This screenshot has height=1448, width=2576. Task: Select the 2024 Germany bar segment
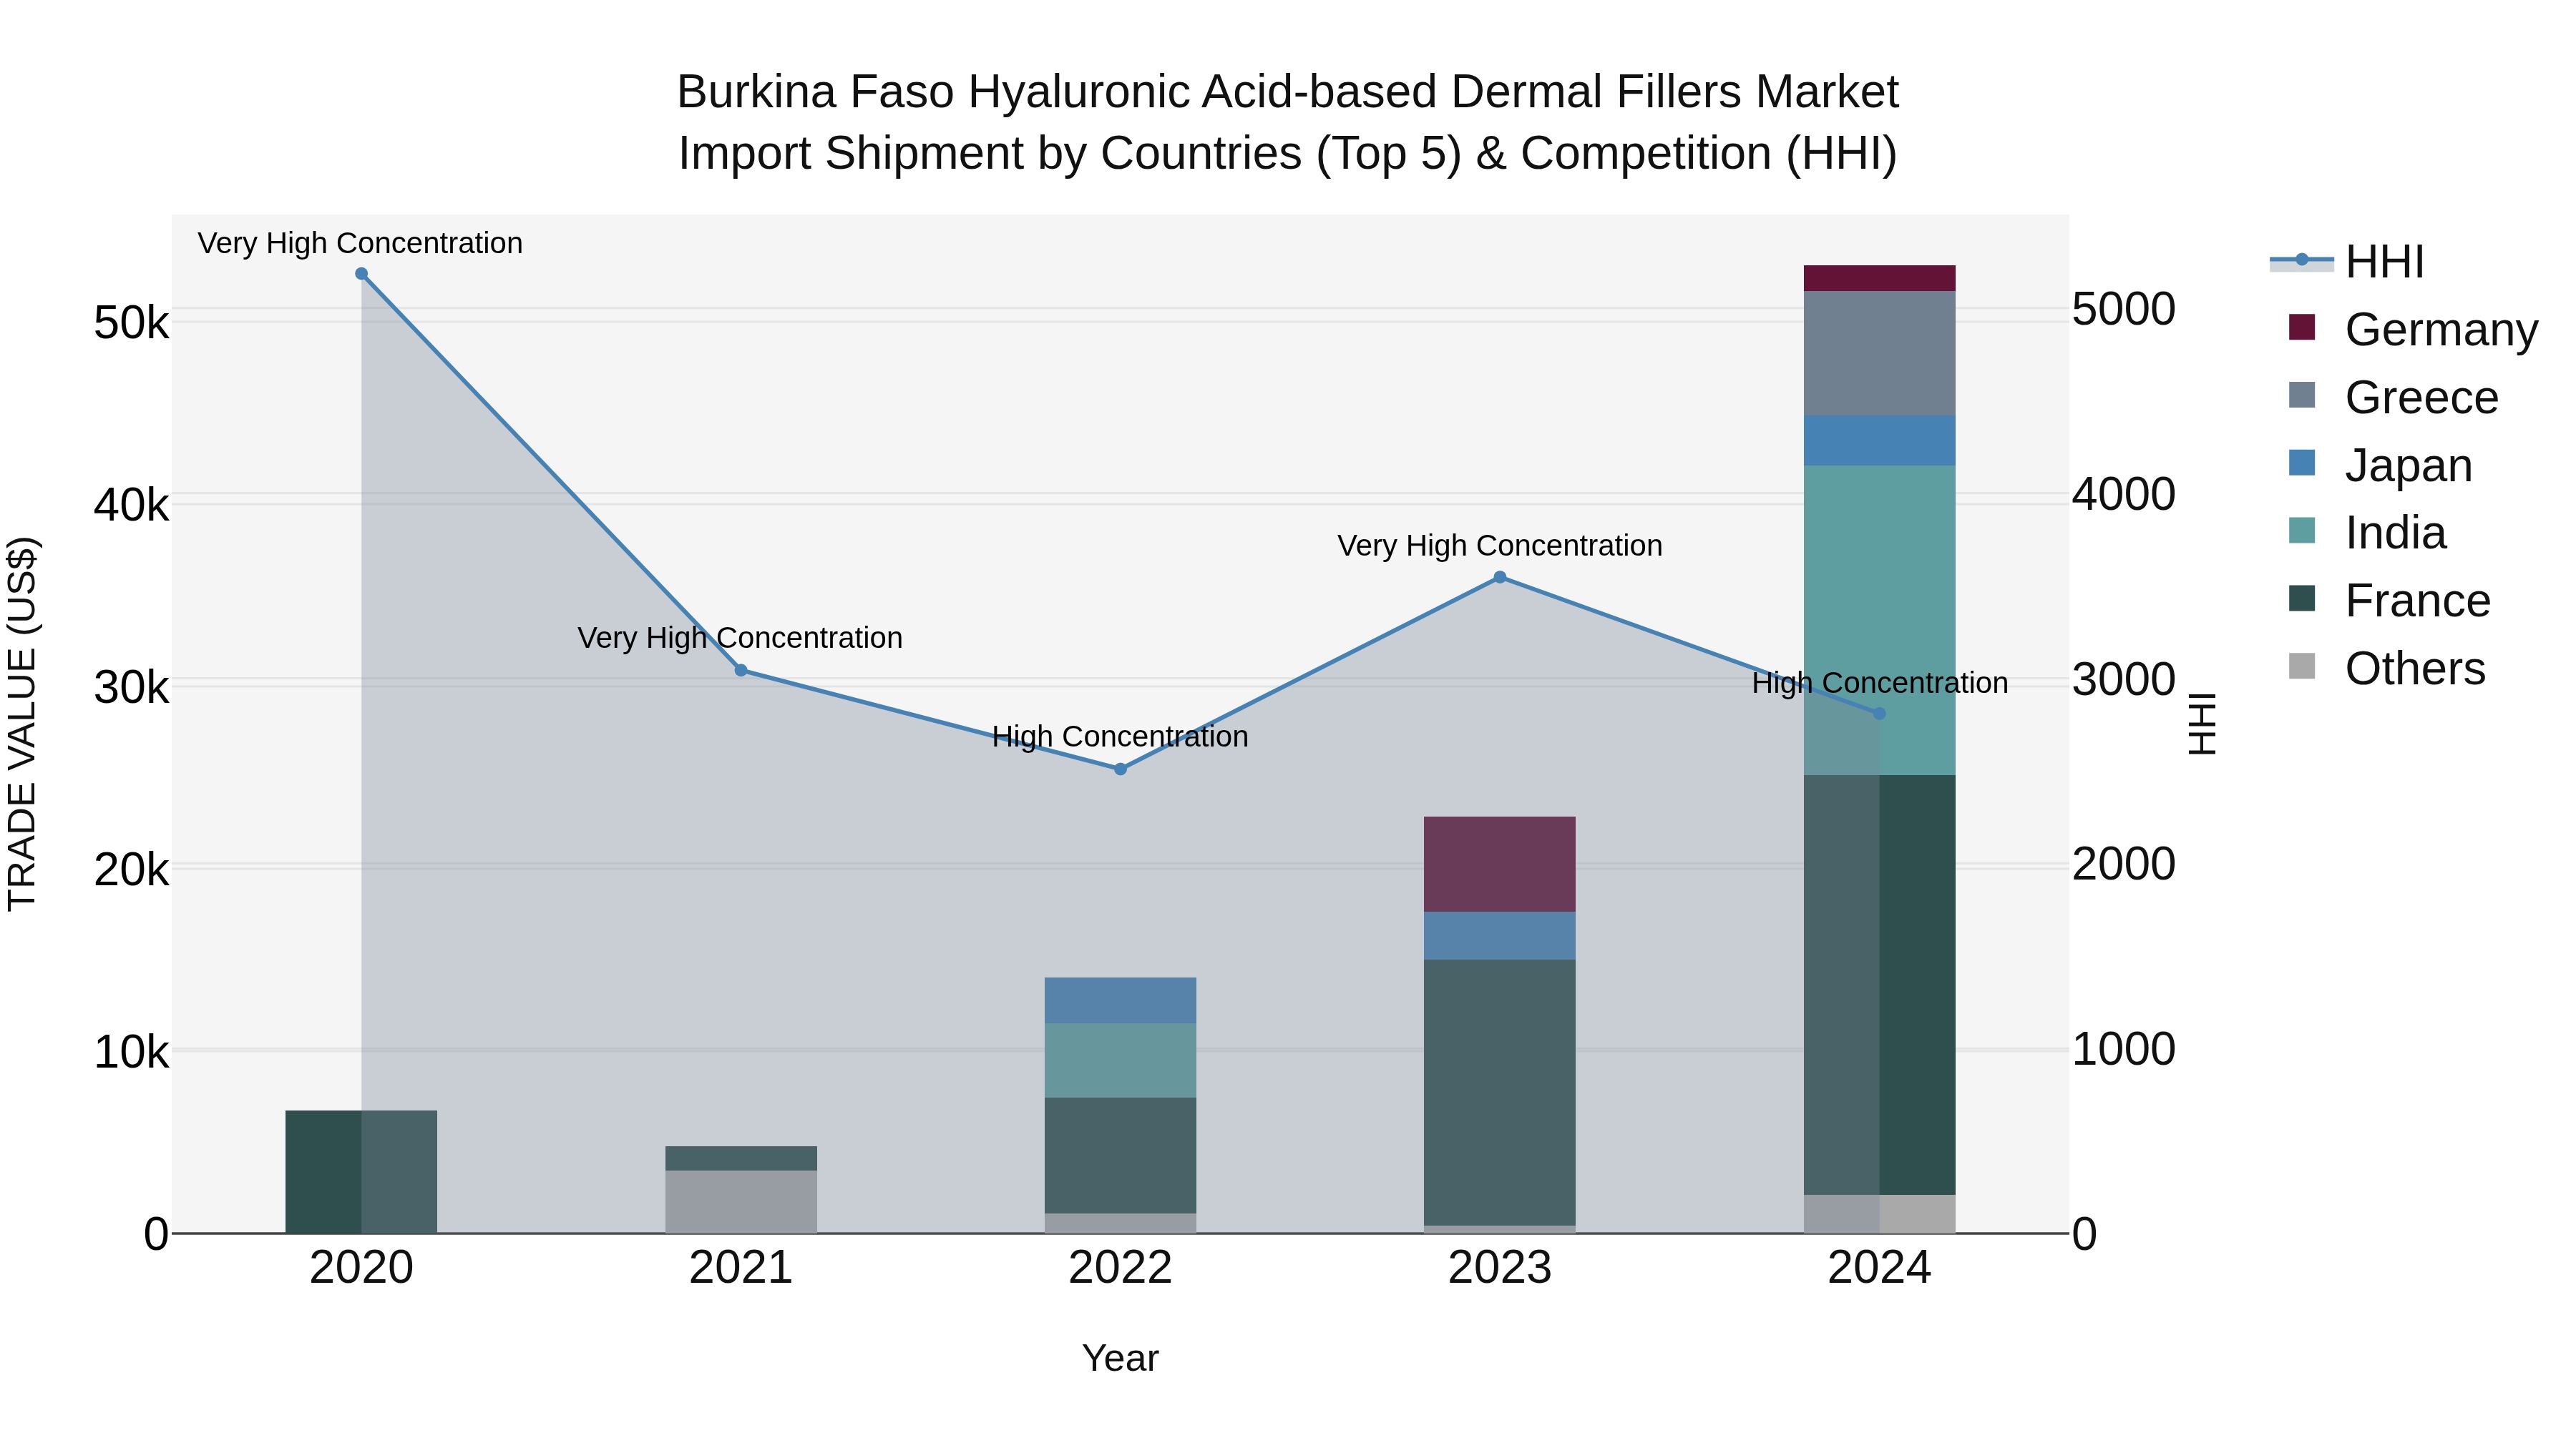(x=1879, y=279)
